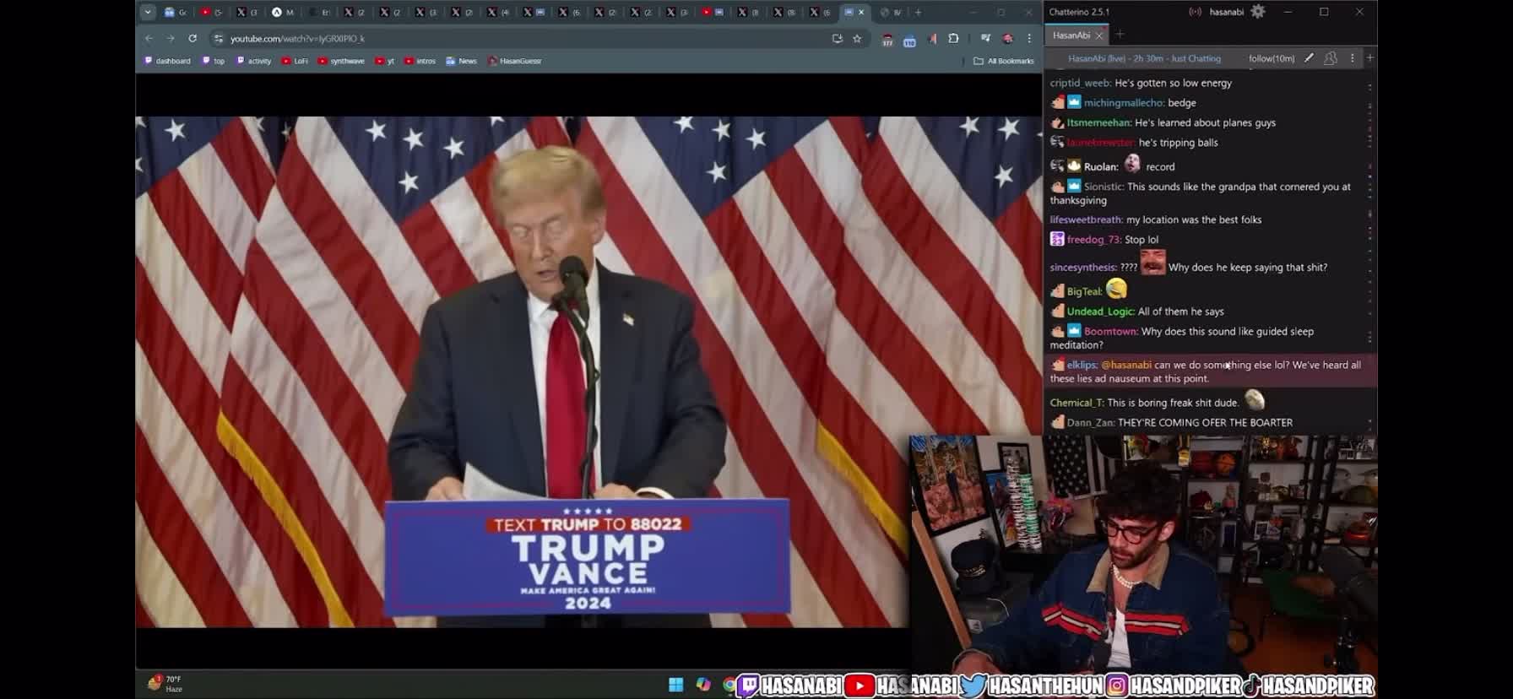Screen dimensions: 1513x699
Task: Close the active browser tab
Action: point(861,12)
